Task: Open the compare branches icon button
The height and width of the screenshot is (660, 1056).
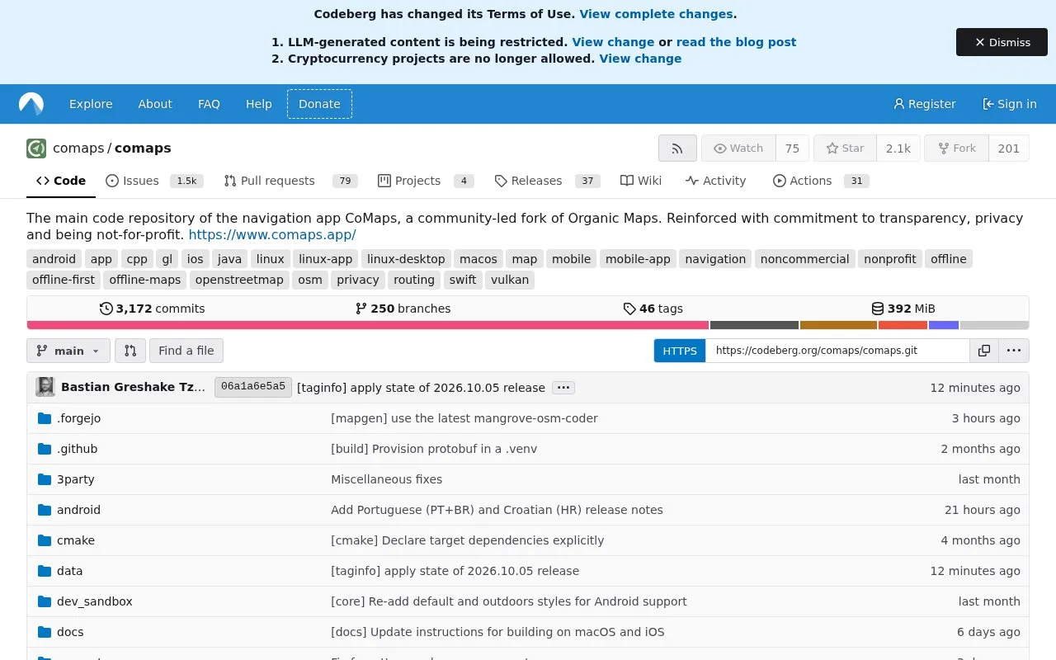Action: coord(130,351)
